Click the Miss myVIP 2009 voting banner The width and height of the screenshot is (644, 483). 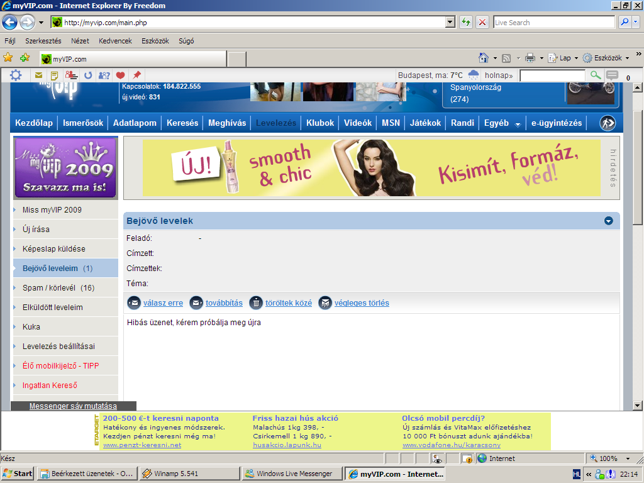tap(65, 168)
